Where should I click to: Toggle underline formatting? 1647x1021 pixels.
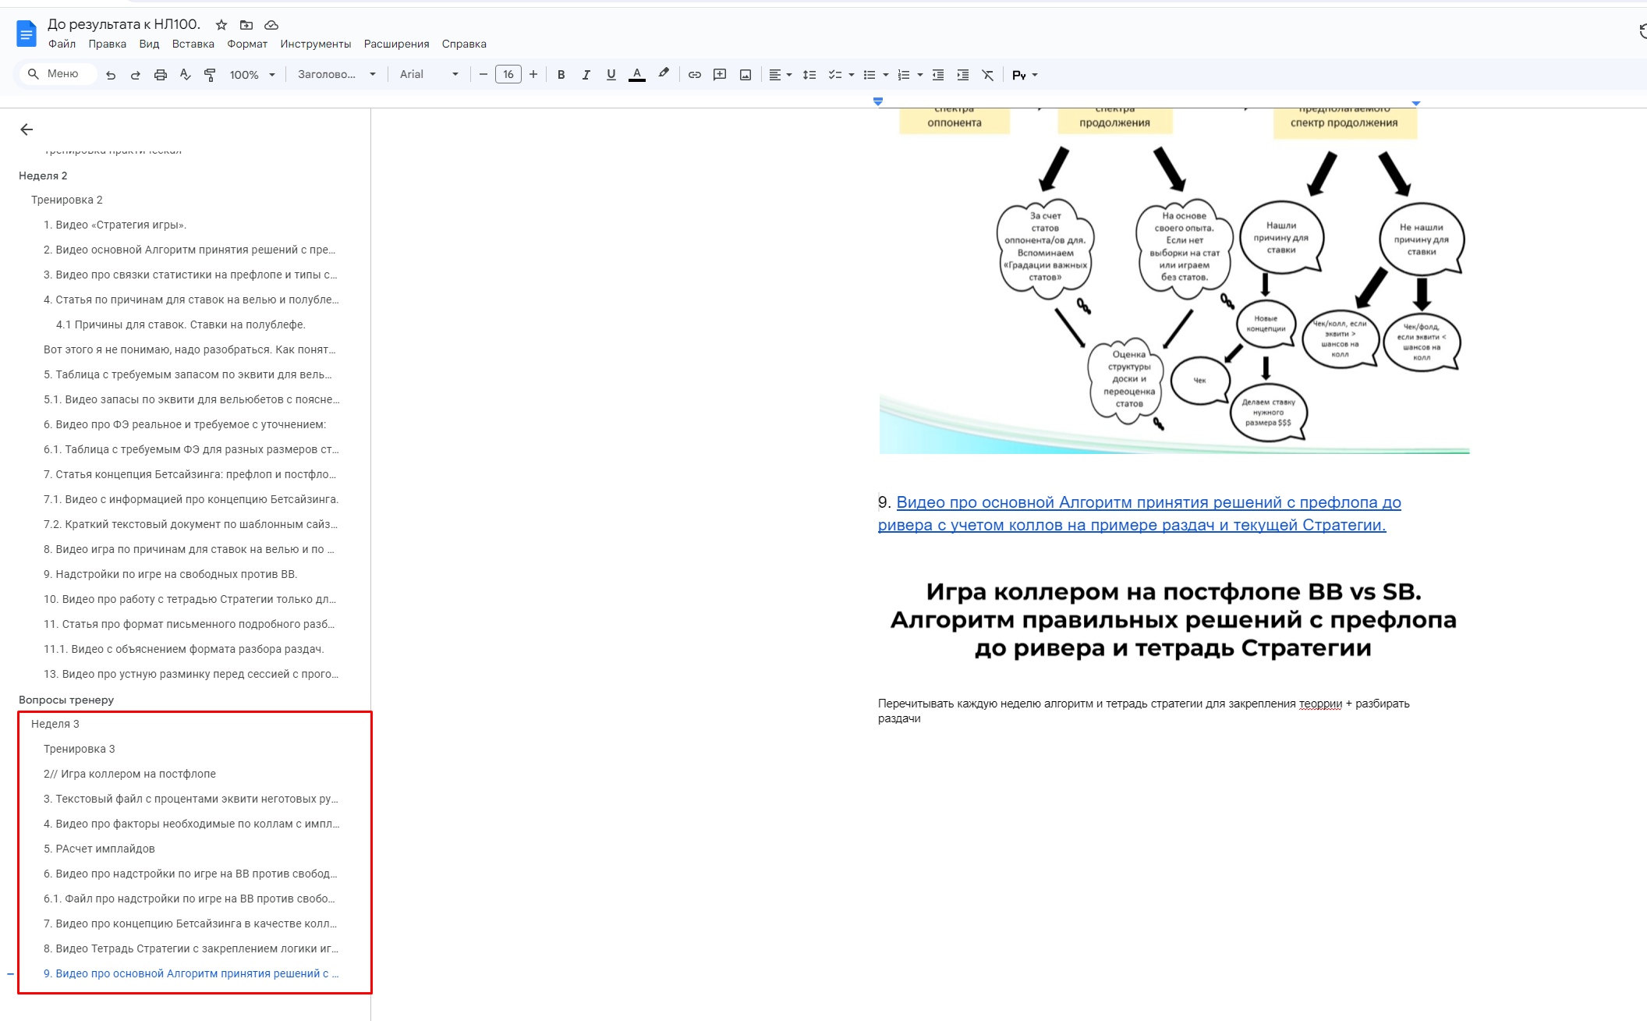point(611,75)
